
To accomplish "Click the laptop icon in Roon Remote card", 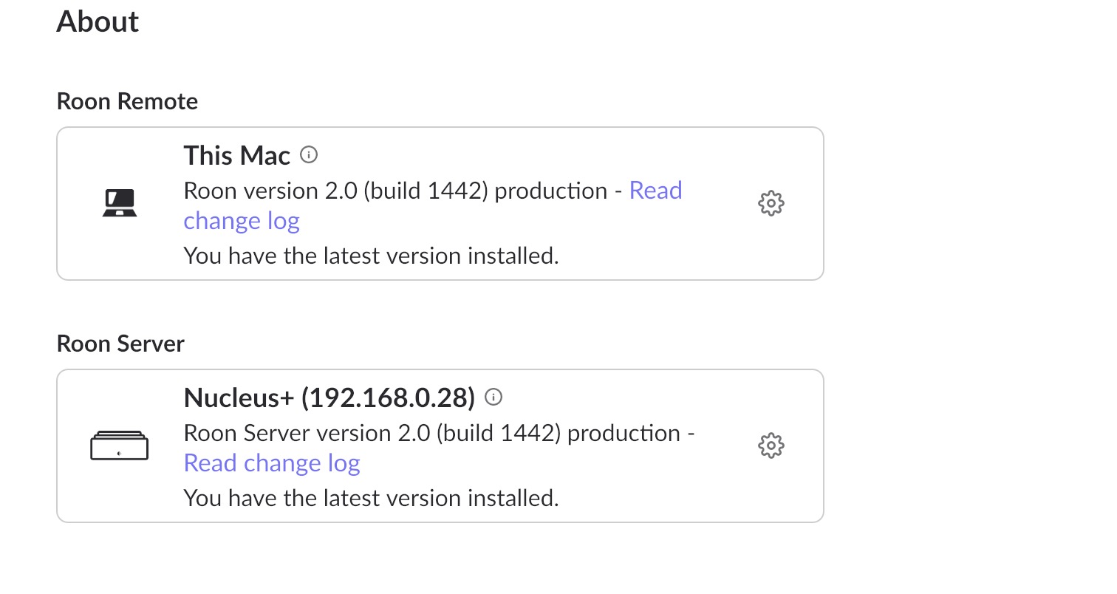I will click(119, 203).
